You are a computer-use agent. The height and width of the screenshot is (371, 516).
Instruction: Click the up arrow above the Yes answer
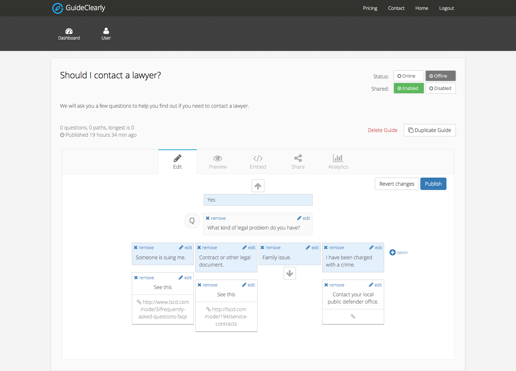pos(258,185)
